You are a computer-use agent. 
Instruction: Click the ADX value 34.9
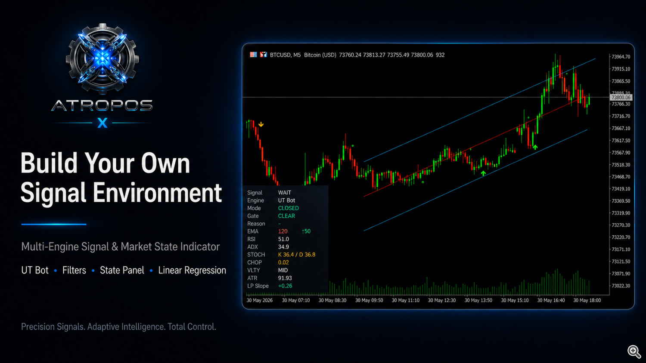(283, 247)
